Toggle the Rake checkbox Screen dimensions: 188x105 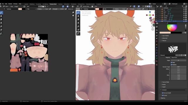pos(171,62)
